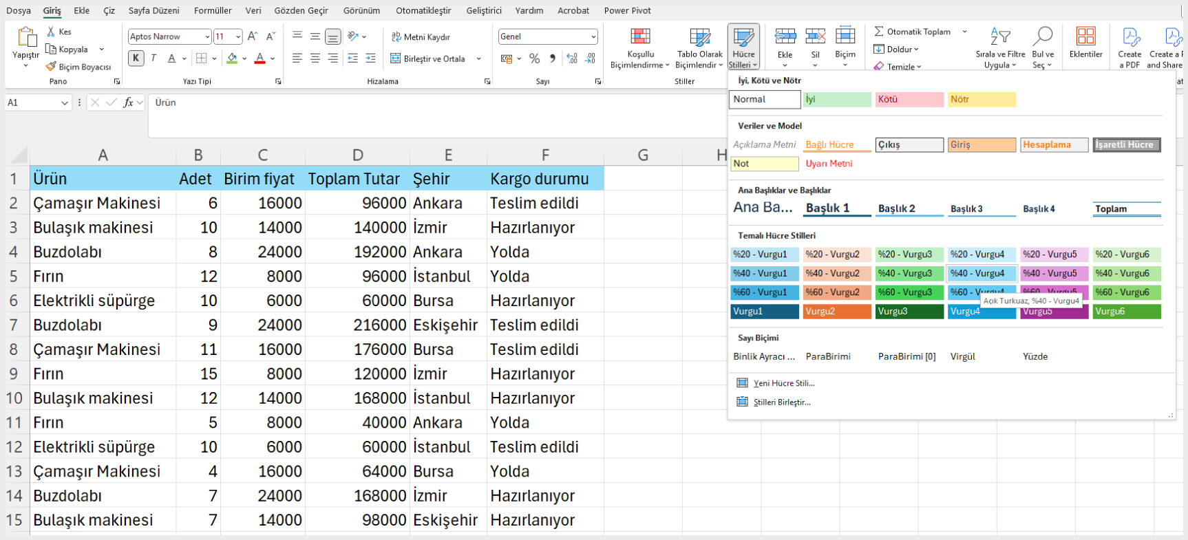Click the insert function fx icon

click(x=129, y=102)
